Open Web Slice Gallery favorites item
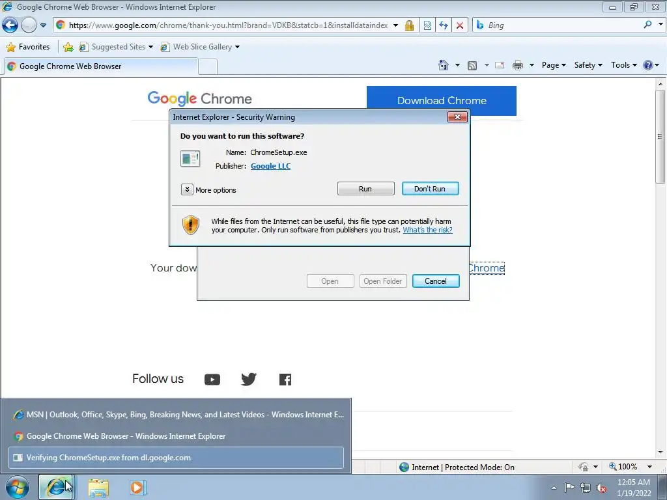 (199, 47)
